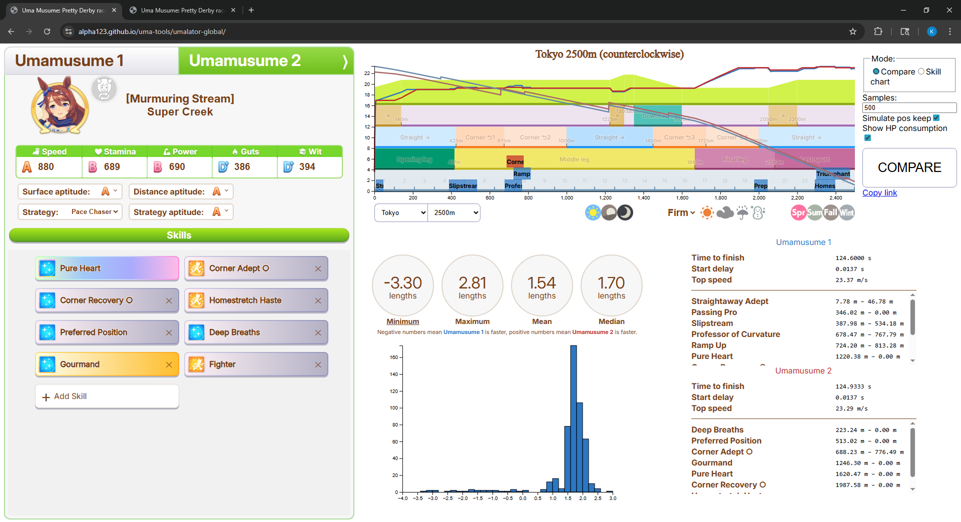Choose the Spring season icon
Image resolution: width=961 pixels, height=522 pixels.
pos(798,212)
